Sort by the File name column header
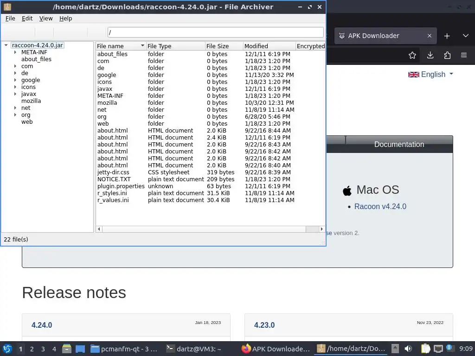 pyautogui.click(x=121, y=46)
